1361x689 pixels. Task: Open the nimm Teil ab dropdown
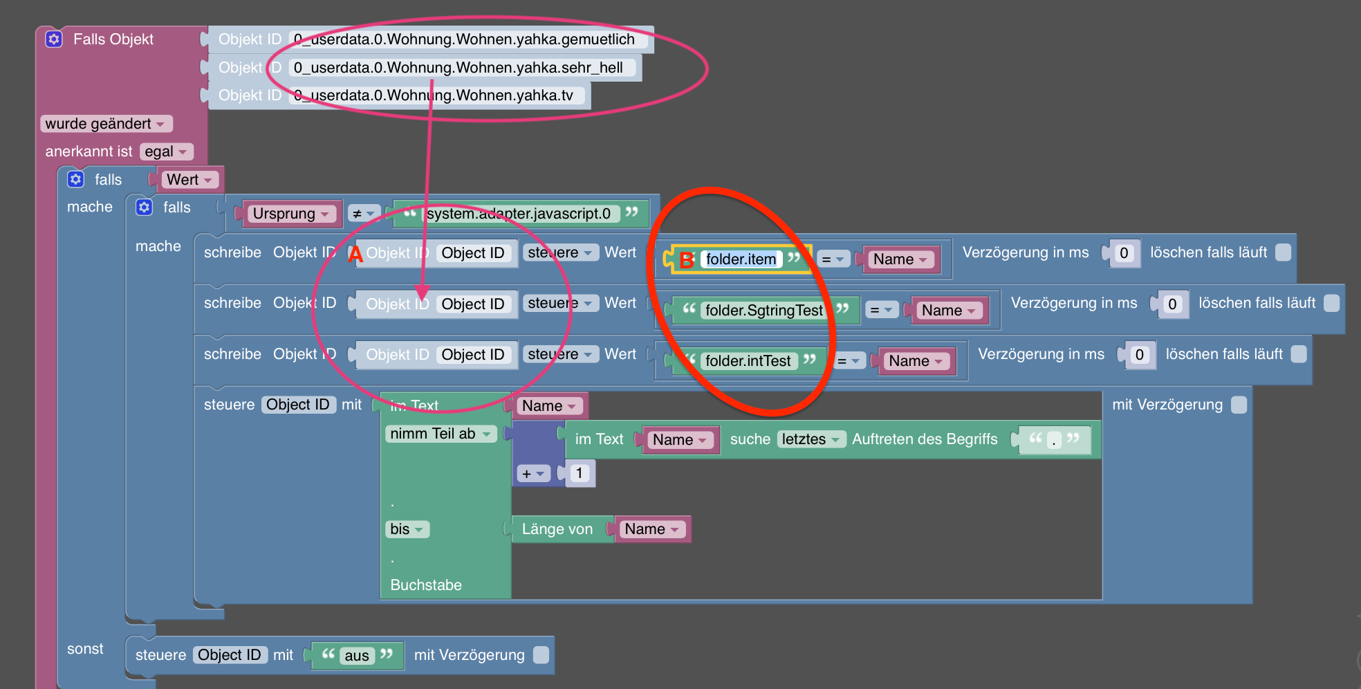tap(441, 434)
